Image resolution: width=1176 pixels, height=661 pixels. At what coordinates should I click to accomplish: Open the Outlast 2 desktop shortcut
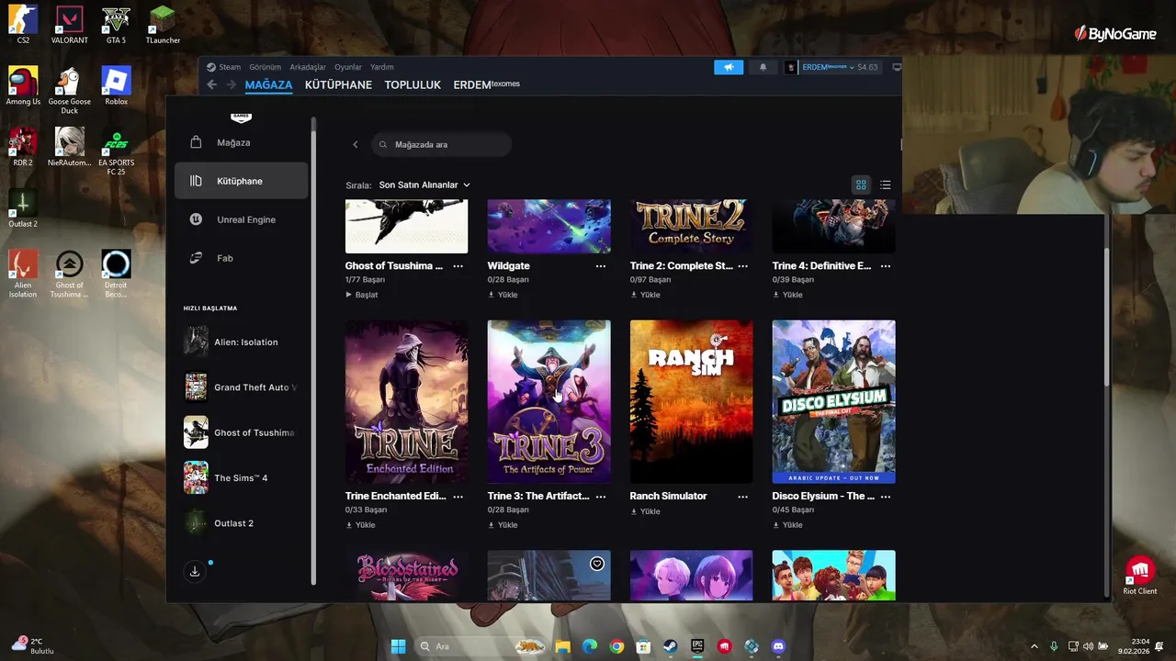coord(23,208)
